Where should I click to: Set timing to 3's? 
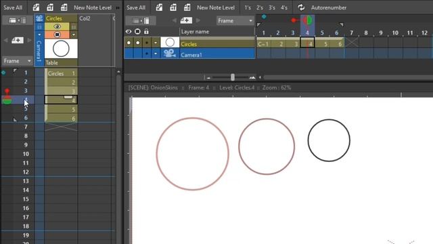(272, 7)
